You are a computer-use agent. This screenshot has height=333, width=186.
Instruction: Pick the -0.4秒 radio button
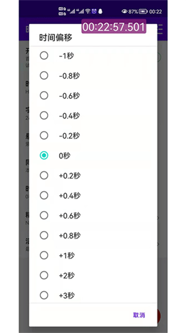(x=93, y=116)
